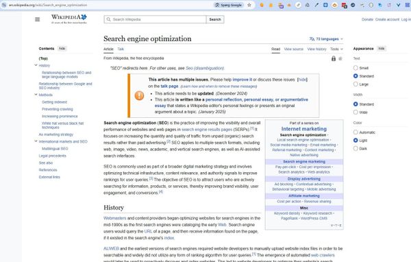Image resolution: width=411 pixels, height=262 pixels.
Task: Click the Google Lens search chip in address bar
Action: click(x=229, y=5)
